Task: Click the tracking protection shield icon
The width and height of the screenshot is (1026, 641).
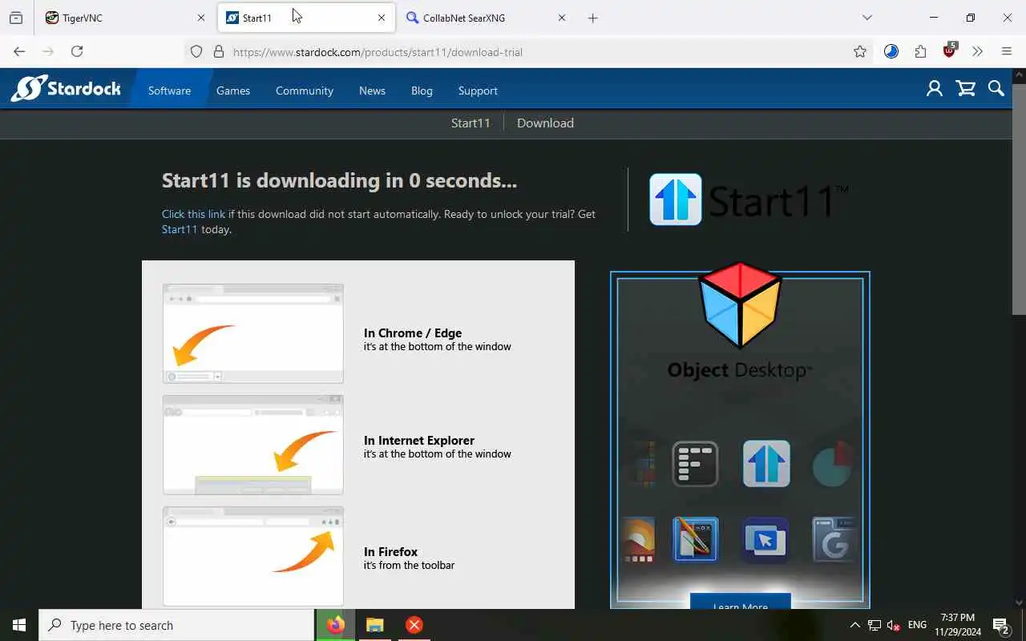Action: (x=196, y=51)
